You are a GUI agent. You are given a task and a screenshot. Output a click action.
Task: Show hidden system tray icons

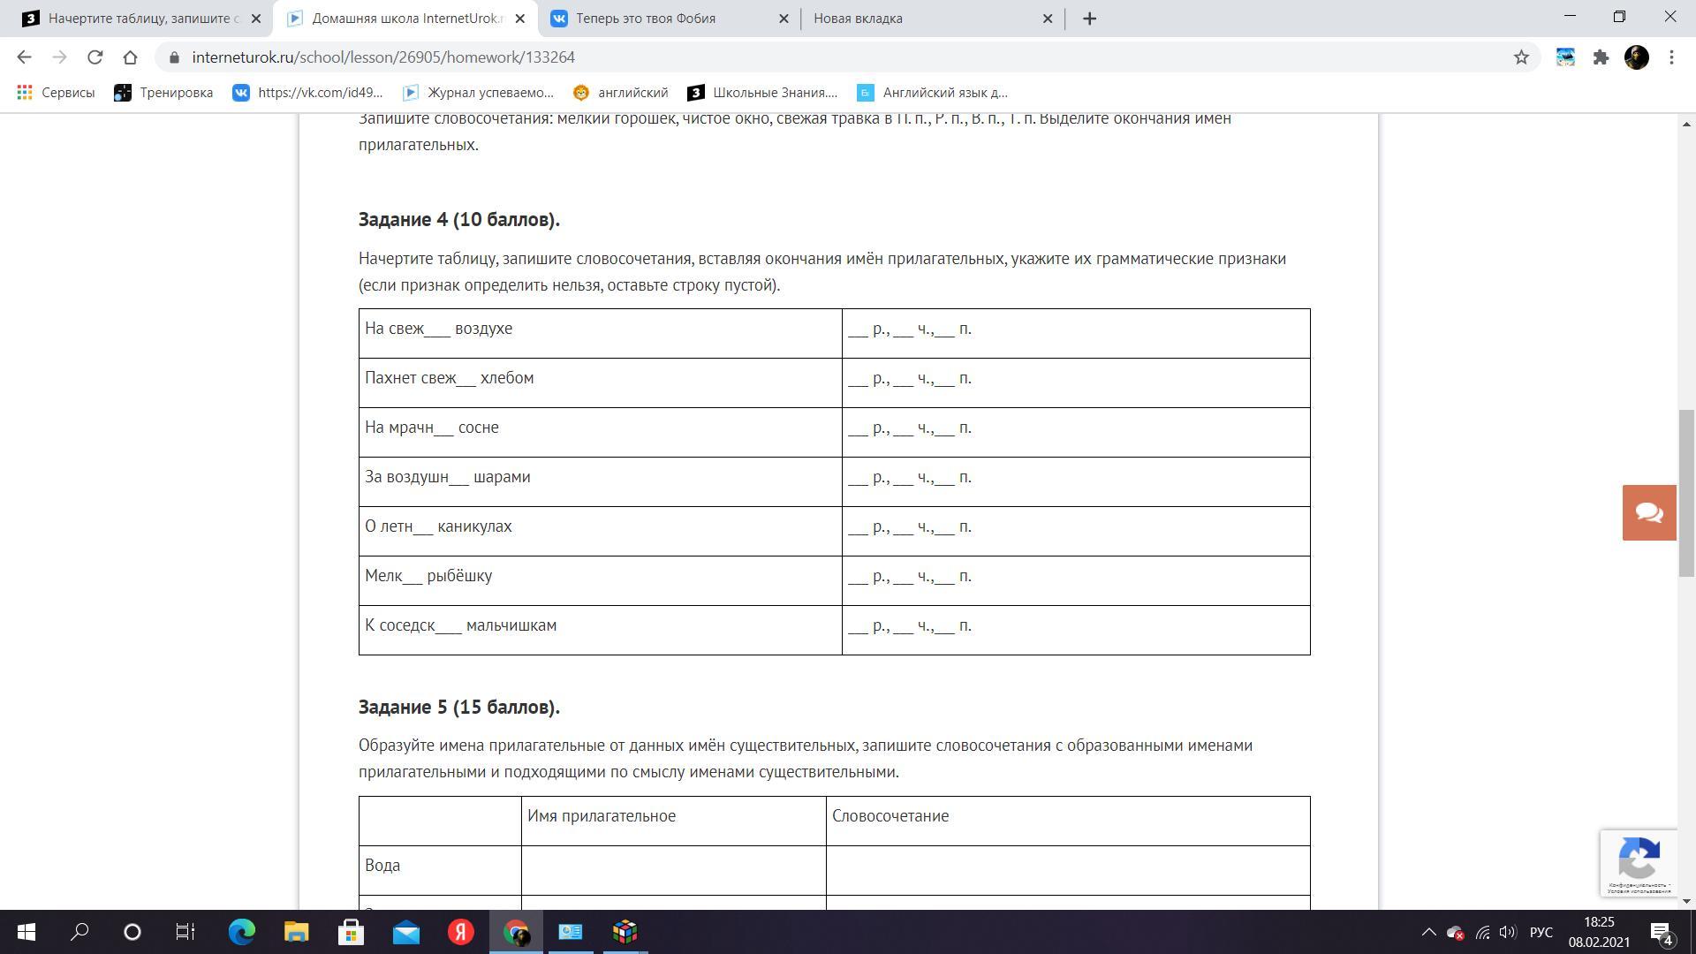[x=1427, y=932]
